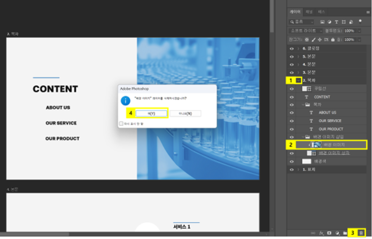
Task: Click the create new group folder icon
Action: tap(345, 233)
